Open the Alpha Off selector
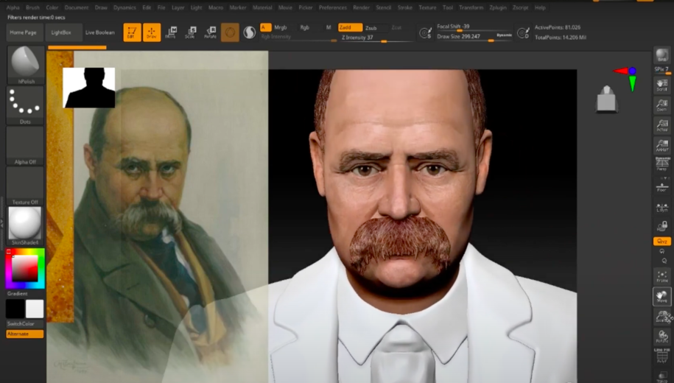This screenshot has width=674, height=383. [25, 146]
